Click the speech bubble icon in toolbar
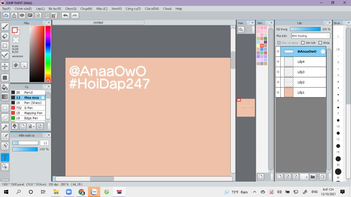 pos(22,15)
